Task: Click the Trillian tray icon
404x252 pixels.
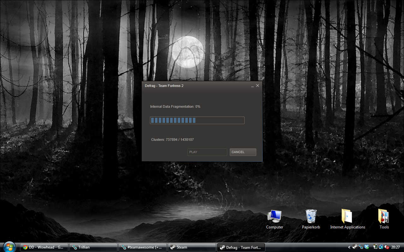Action: click(x=361, y=247)
